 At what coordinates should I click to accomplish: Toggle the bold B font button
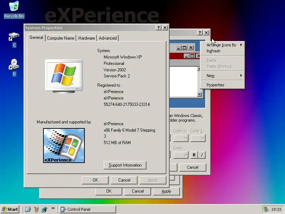tap(194, 155)
